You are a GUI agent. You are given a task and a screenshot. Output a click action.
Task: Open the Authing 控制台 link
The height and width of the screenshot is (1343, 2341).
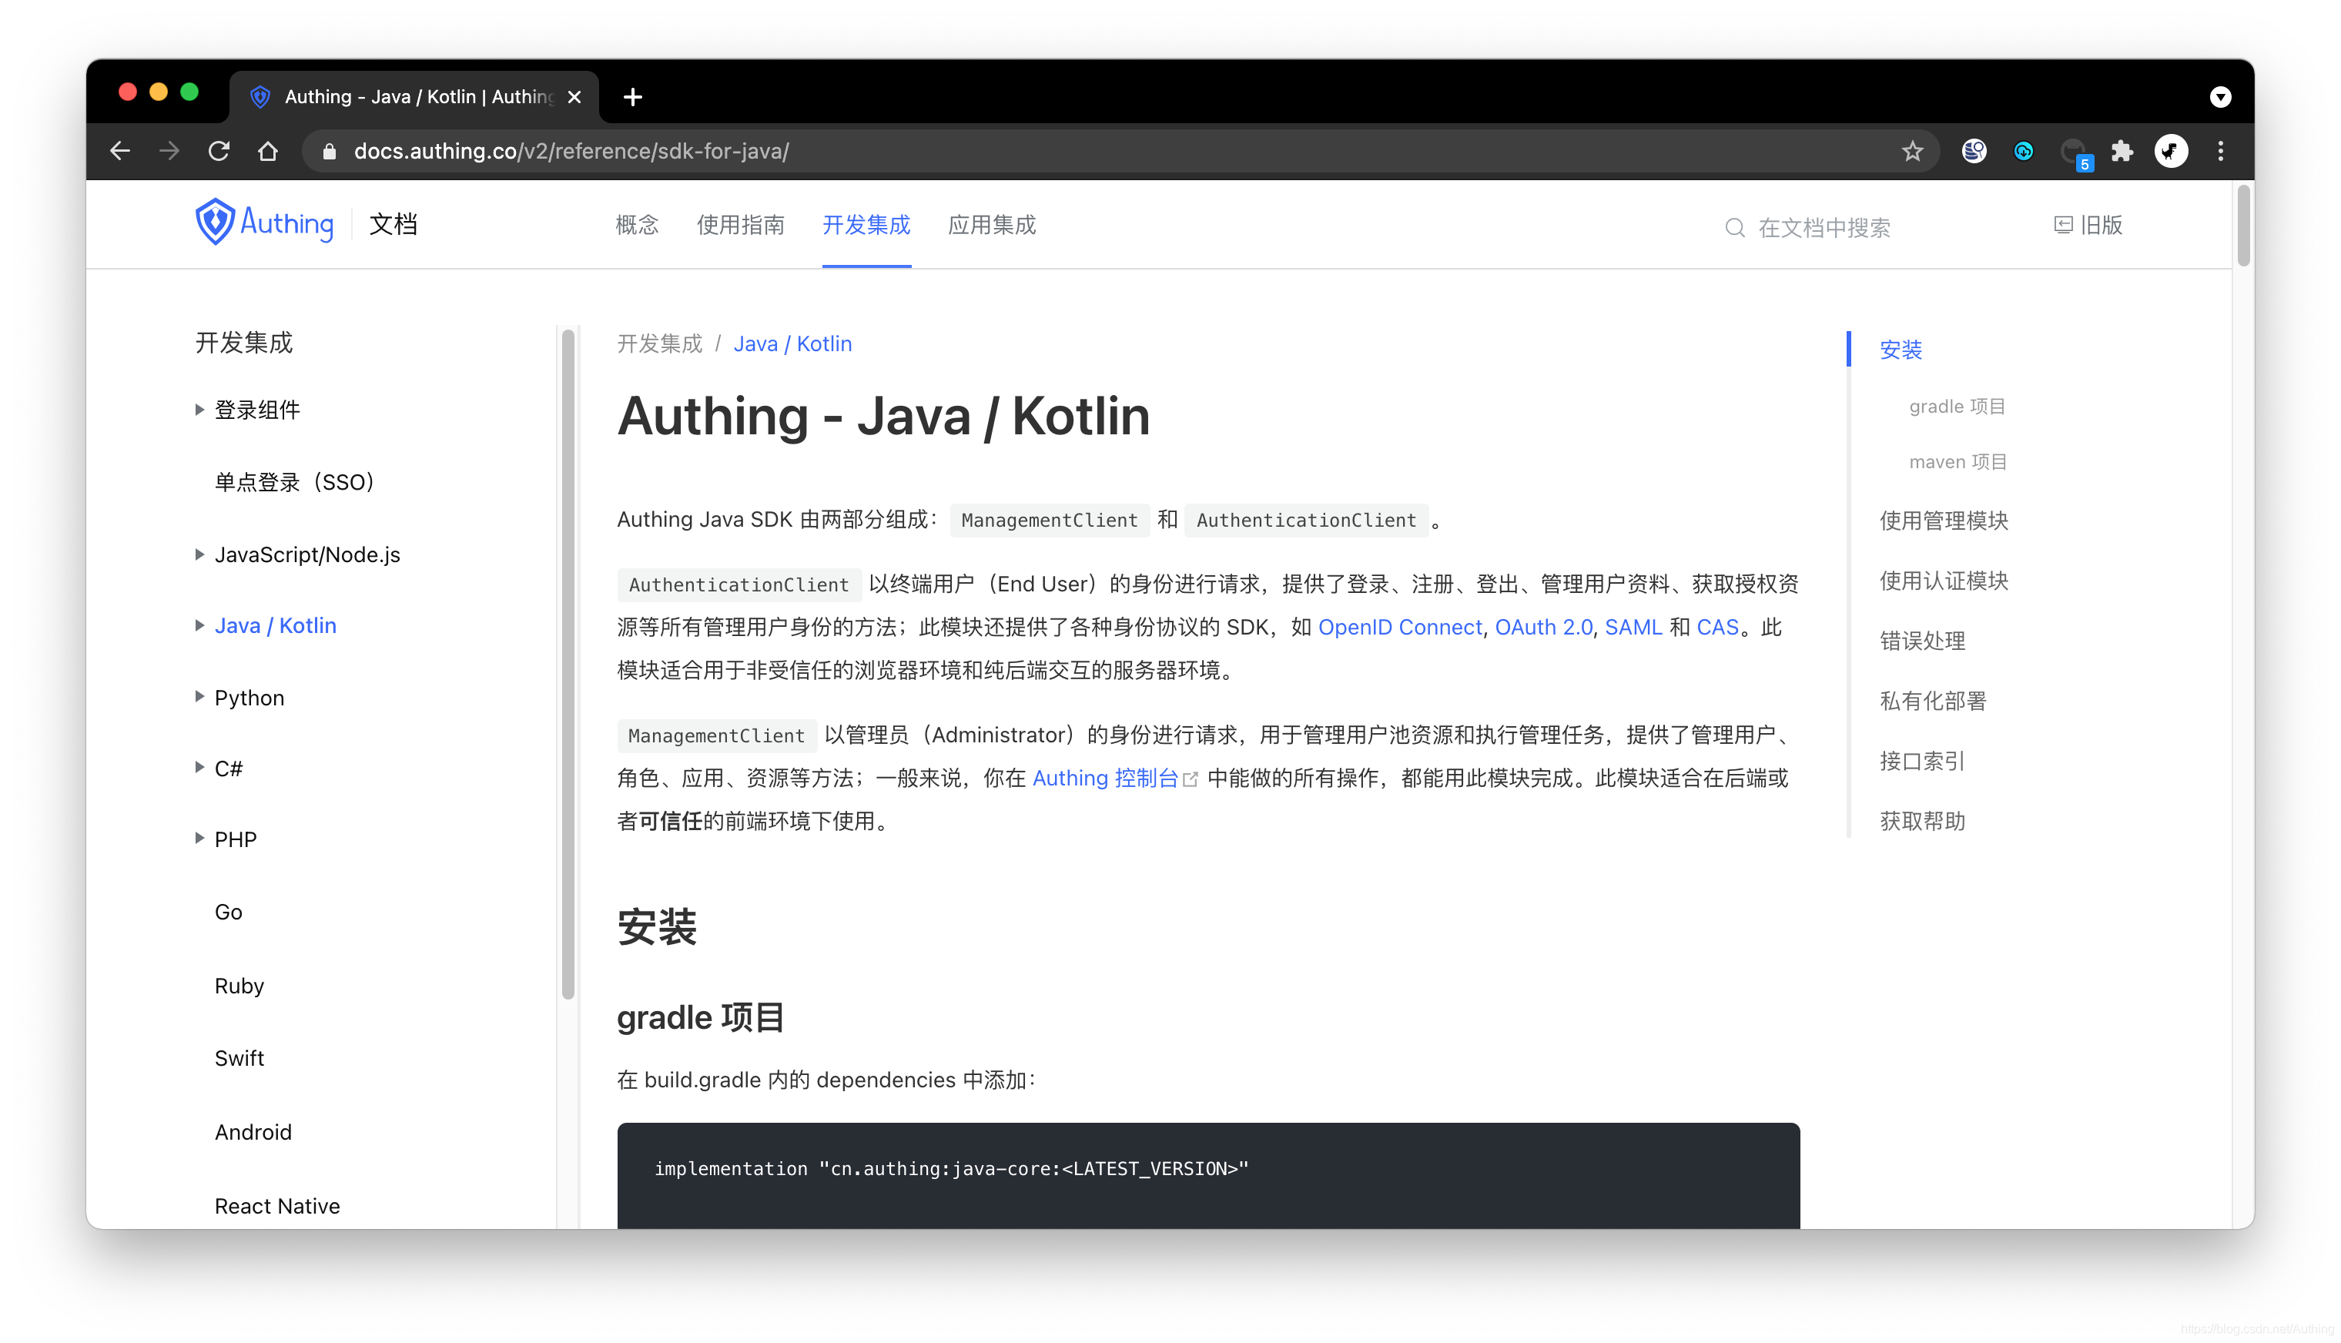point(1105,779)
